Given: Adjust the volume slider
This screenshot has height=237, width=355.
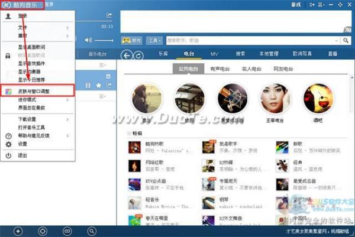Looking at the screenshot, I should coord(104,40).
